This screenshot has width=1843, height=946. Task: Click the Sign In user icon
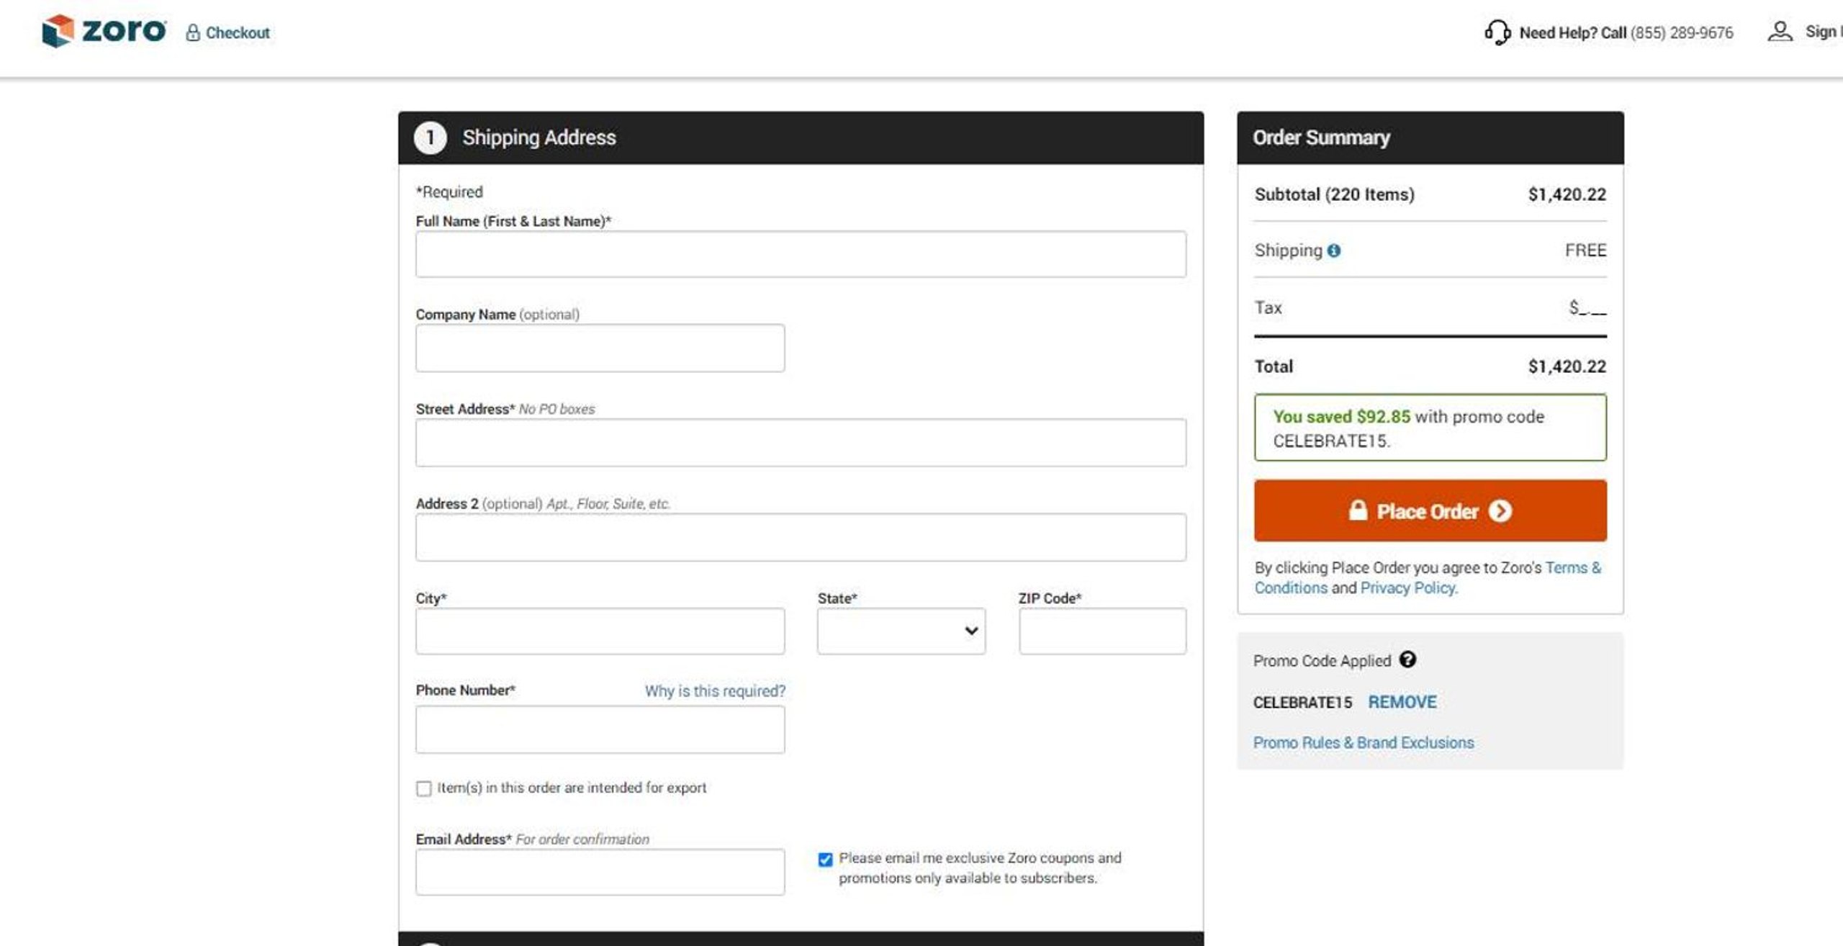point(1780,32)
